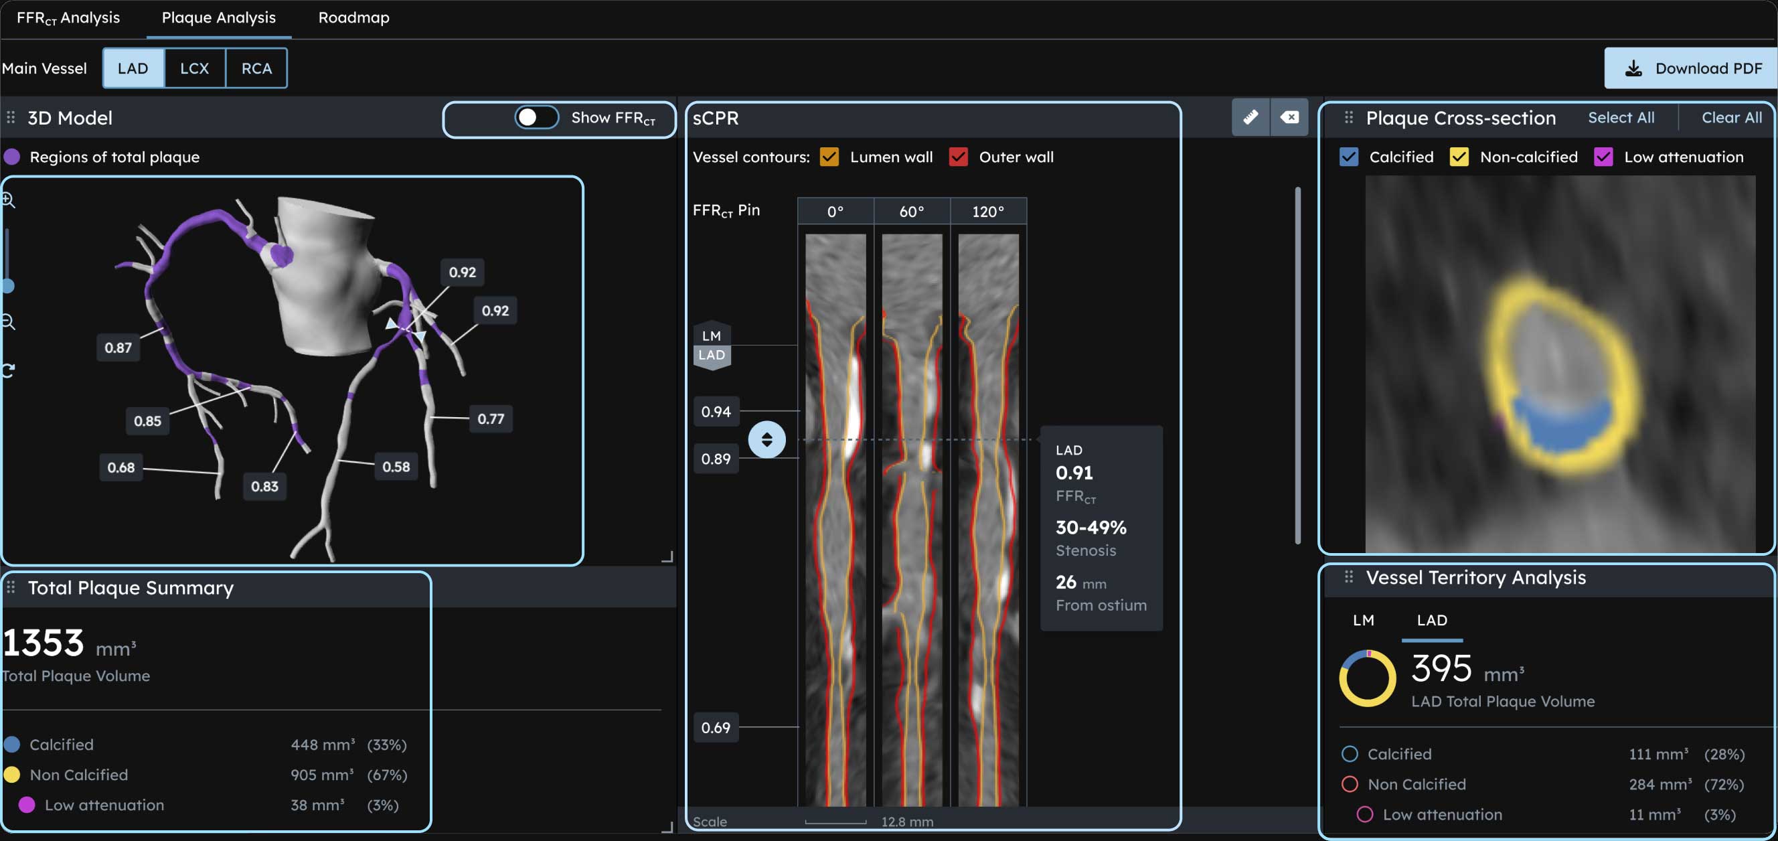Viewport: 1778px width, 841px height.
Task: Disable the Calcified plaque overlay checkbox
Action: tap(1350, 157)
